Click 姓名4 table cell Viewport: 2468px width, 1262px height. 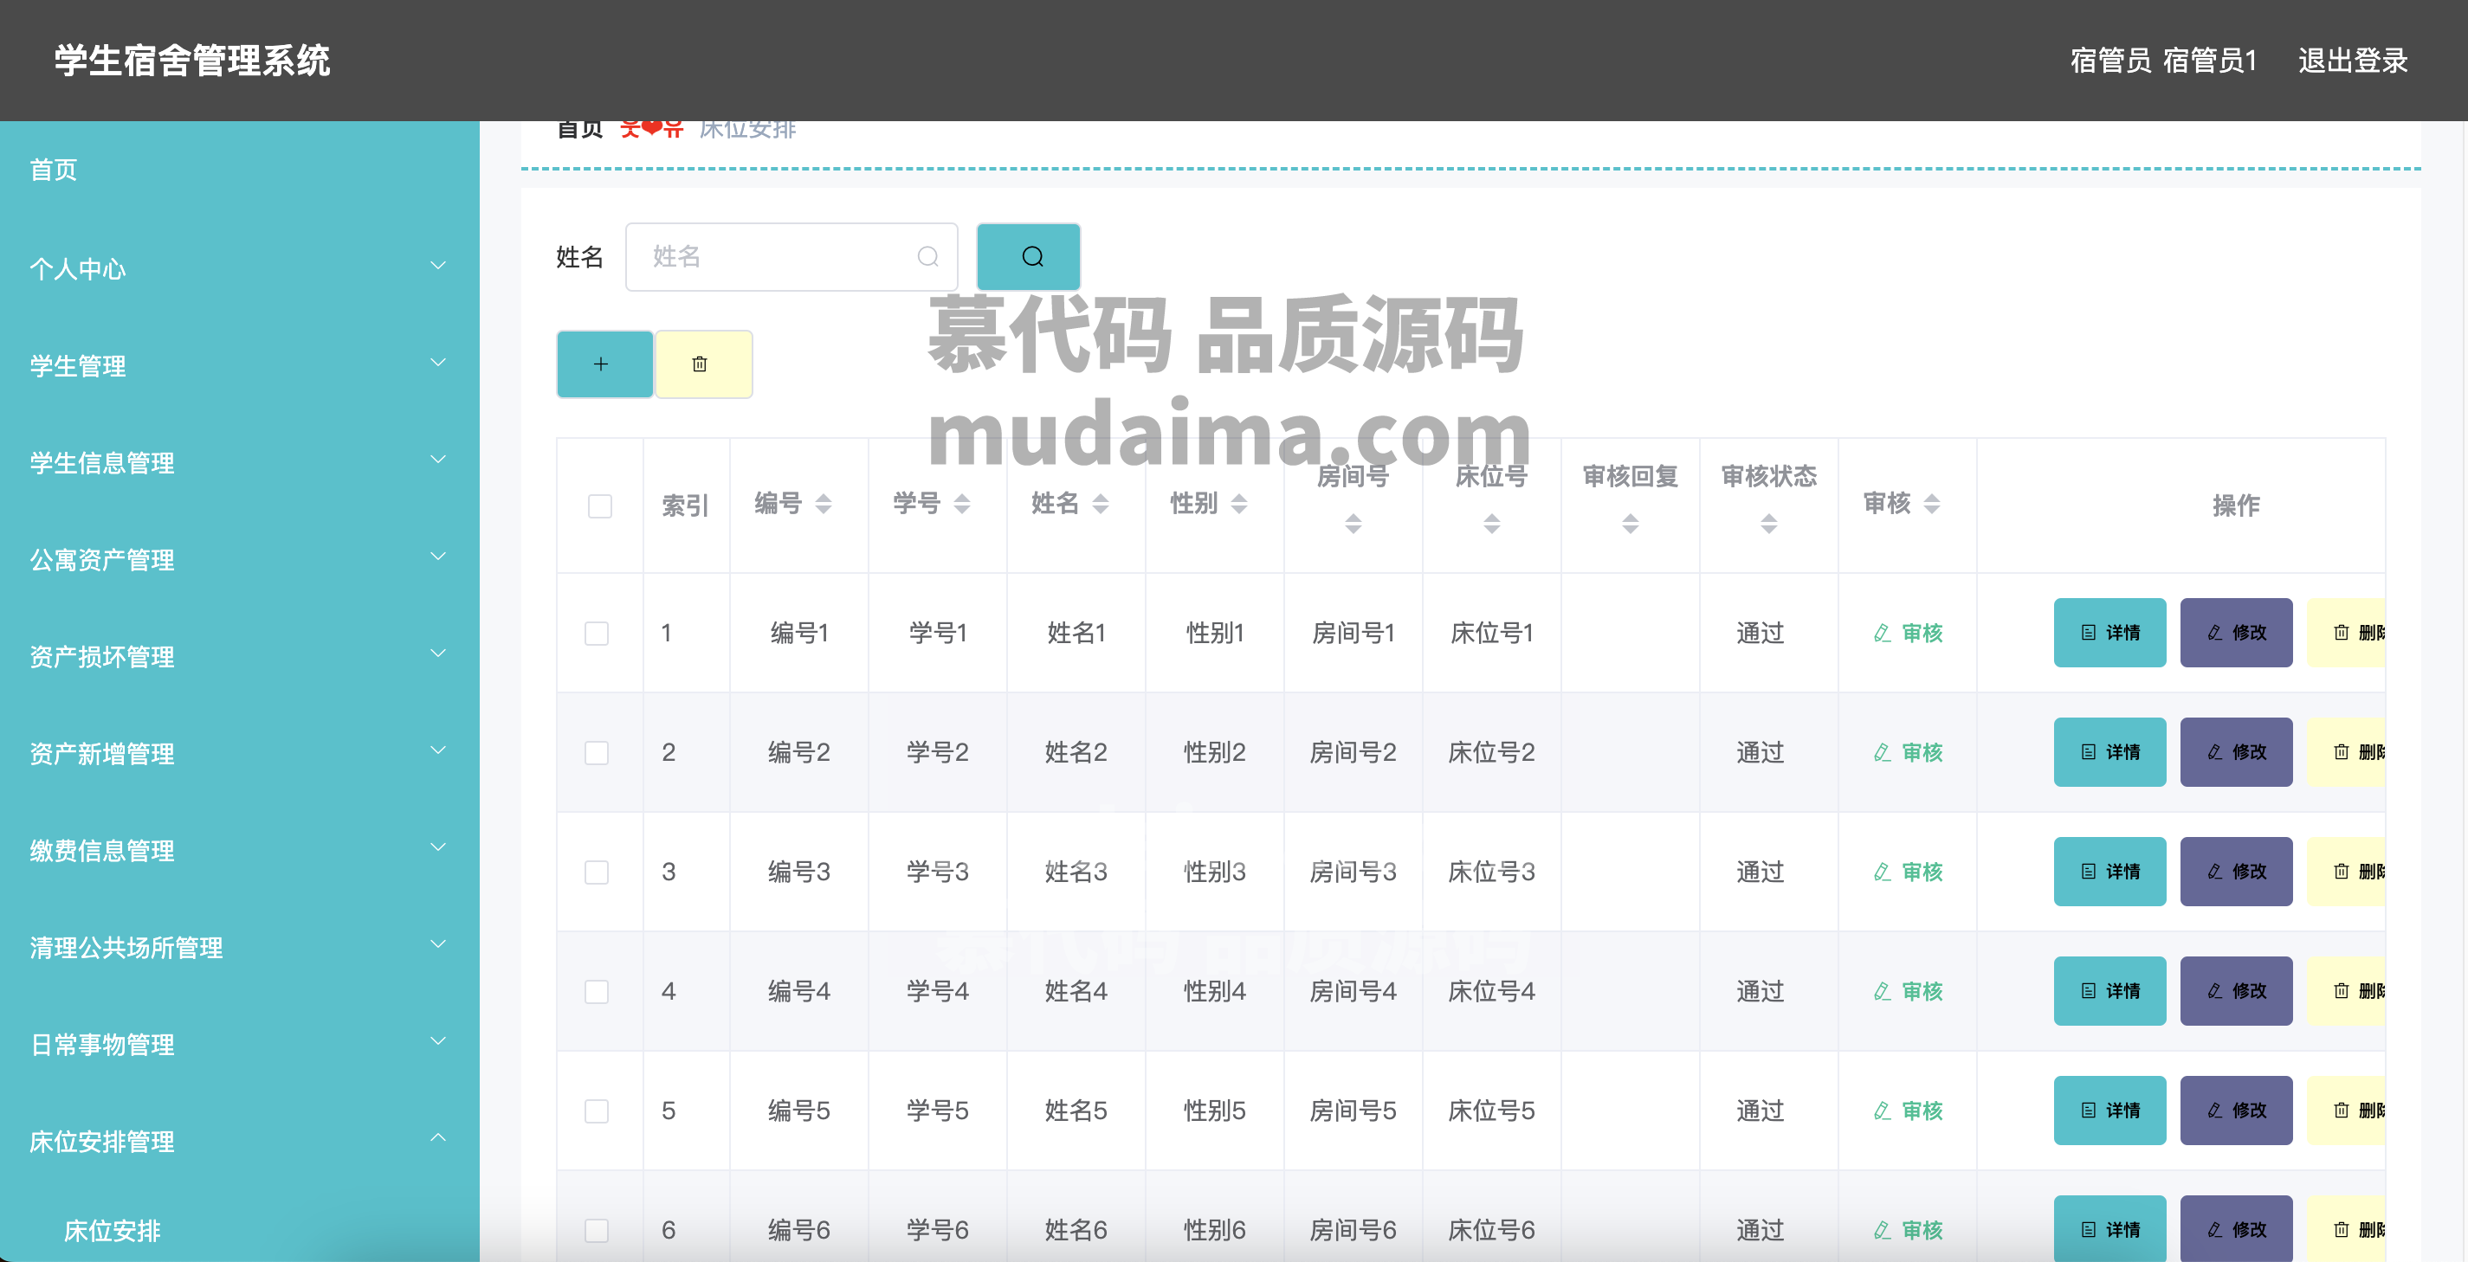(1076, 991)
